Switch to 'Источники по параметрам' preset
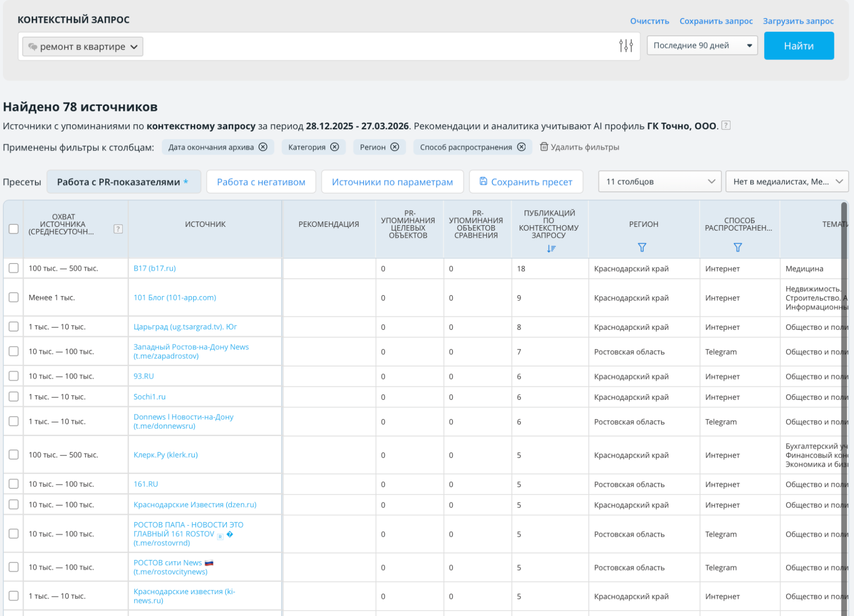Viewport: 854px width, 616px height. [392, 182]
